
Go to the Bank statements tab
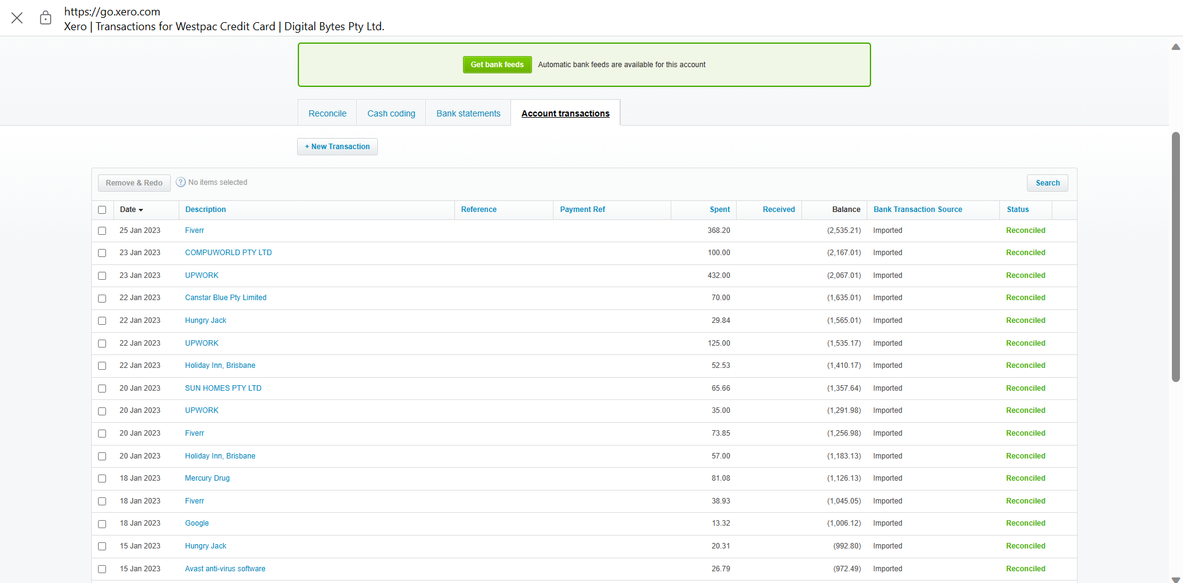[469, 113]
